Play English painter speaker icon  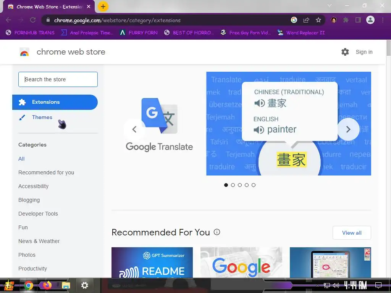click(x=259, y=130)
